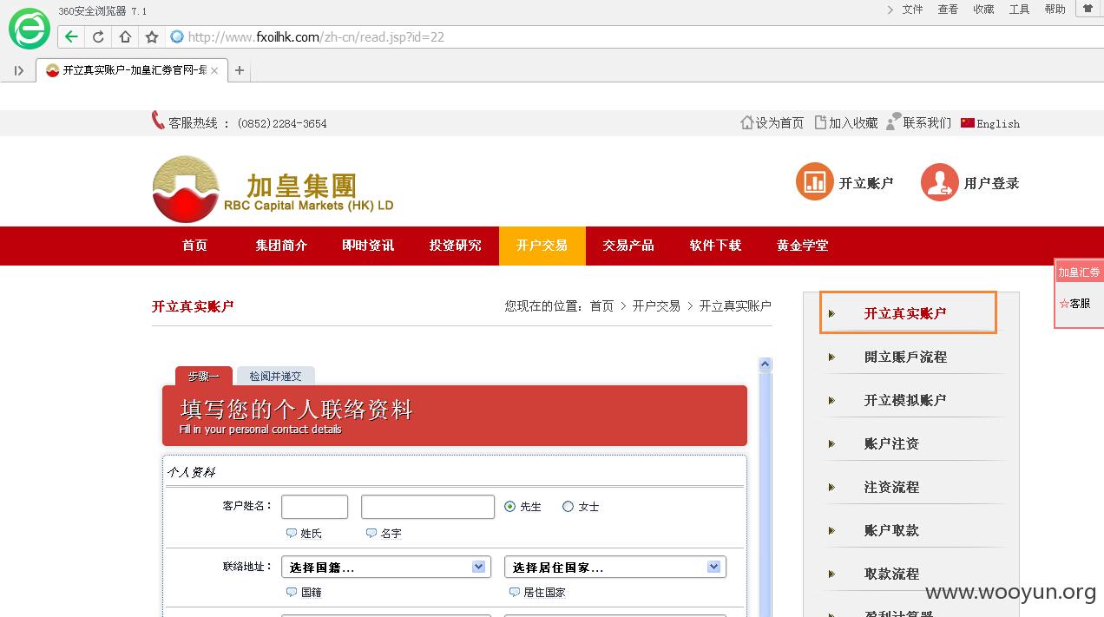Open 集团简介 navigation item
Screen dimensions: 1104x617
(282, 246)
